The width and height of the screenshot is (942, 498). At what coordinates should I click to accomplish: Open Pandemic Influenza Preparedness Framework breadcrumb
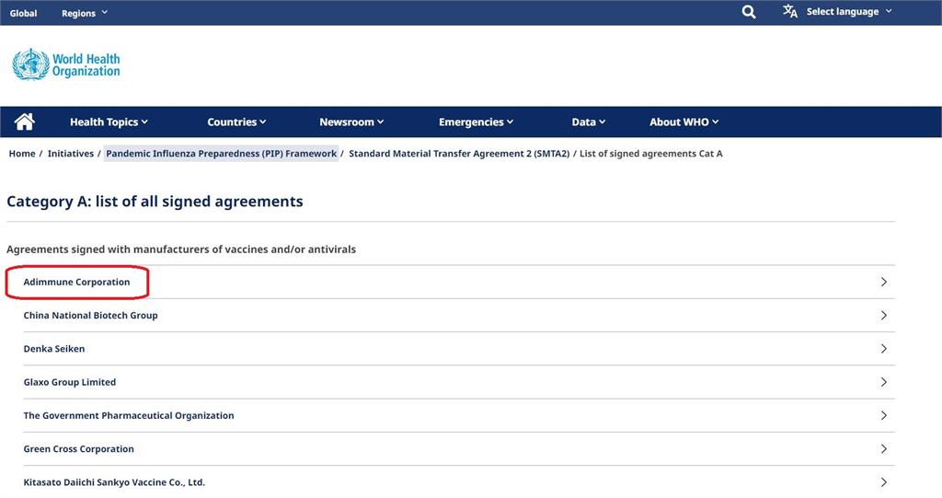(x=221, y=154)
